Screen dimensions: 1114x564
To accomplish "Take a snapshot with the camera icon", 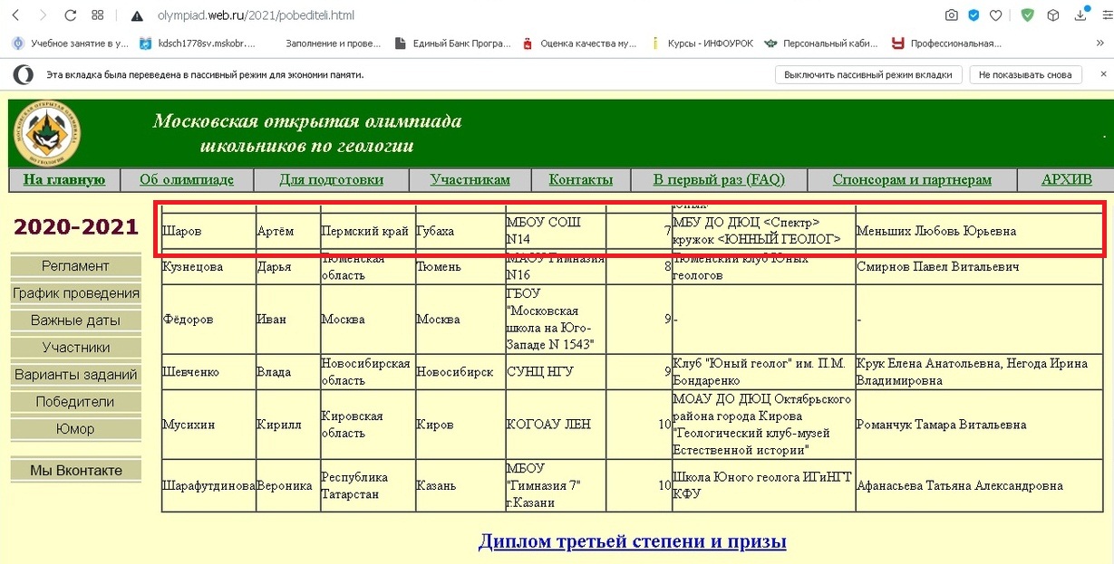I will pyautogui.click(x=951, y=15).
